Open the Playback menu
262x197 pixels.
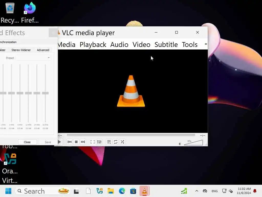tap(93, 45)
